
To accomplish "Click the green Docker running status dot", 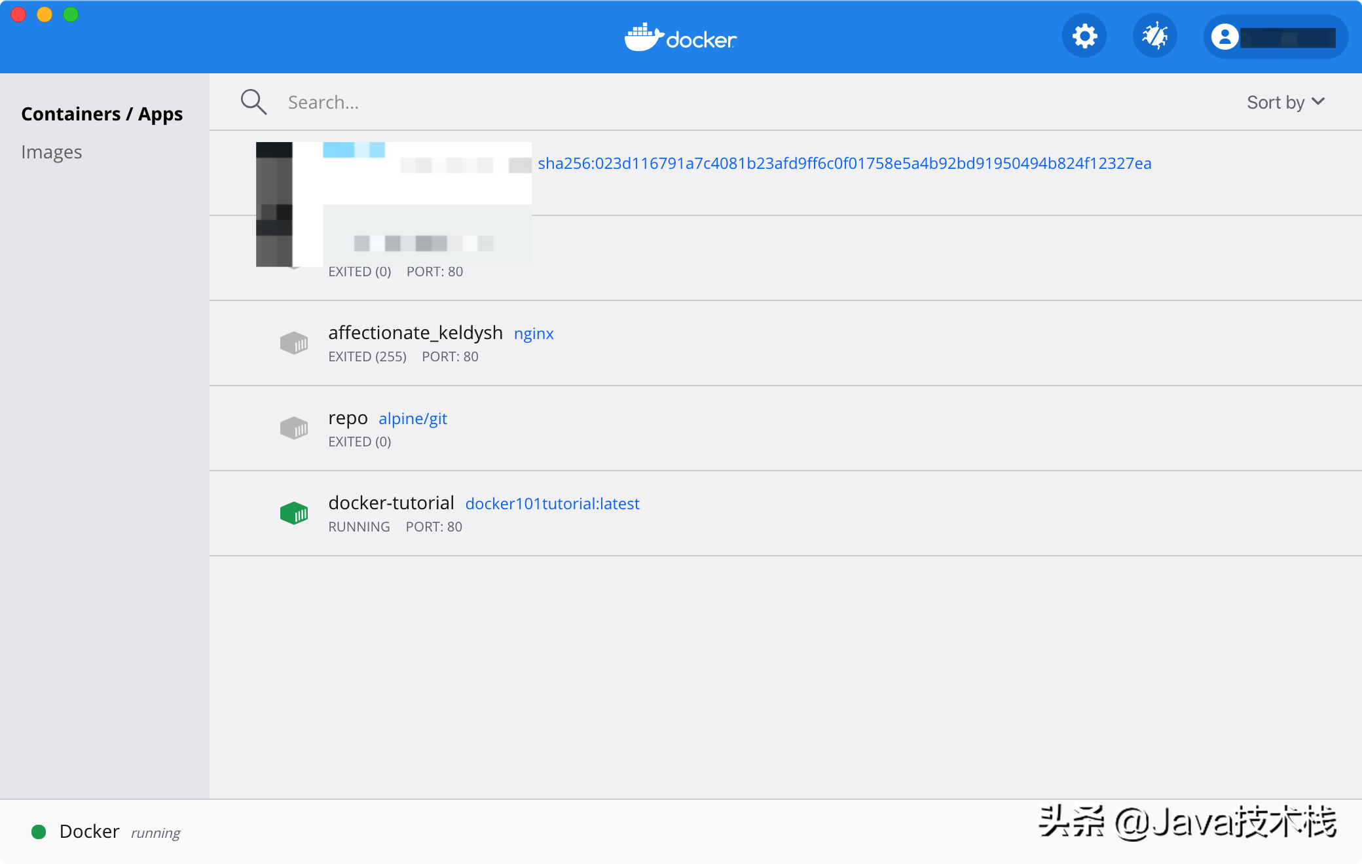I will tap(39, 832).
